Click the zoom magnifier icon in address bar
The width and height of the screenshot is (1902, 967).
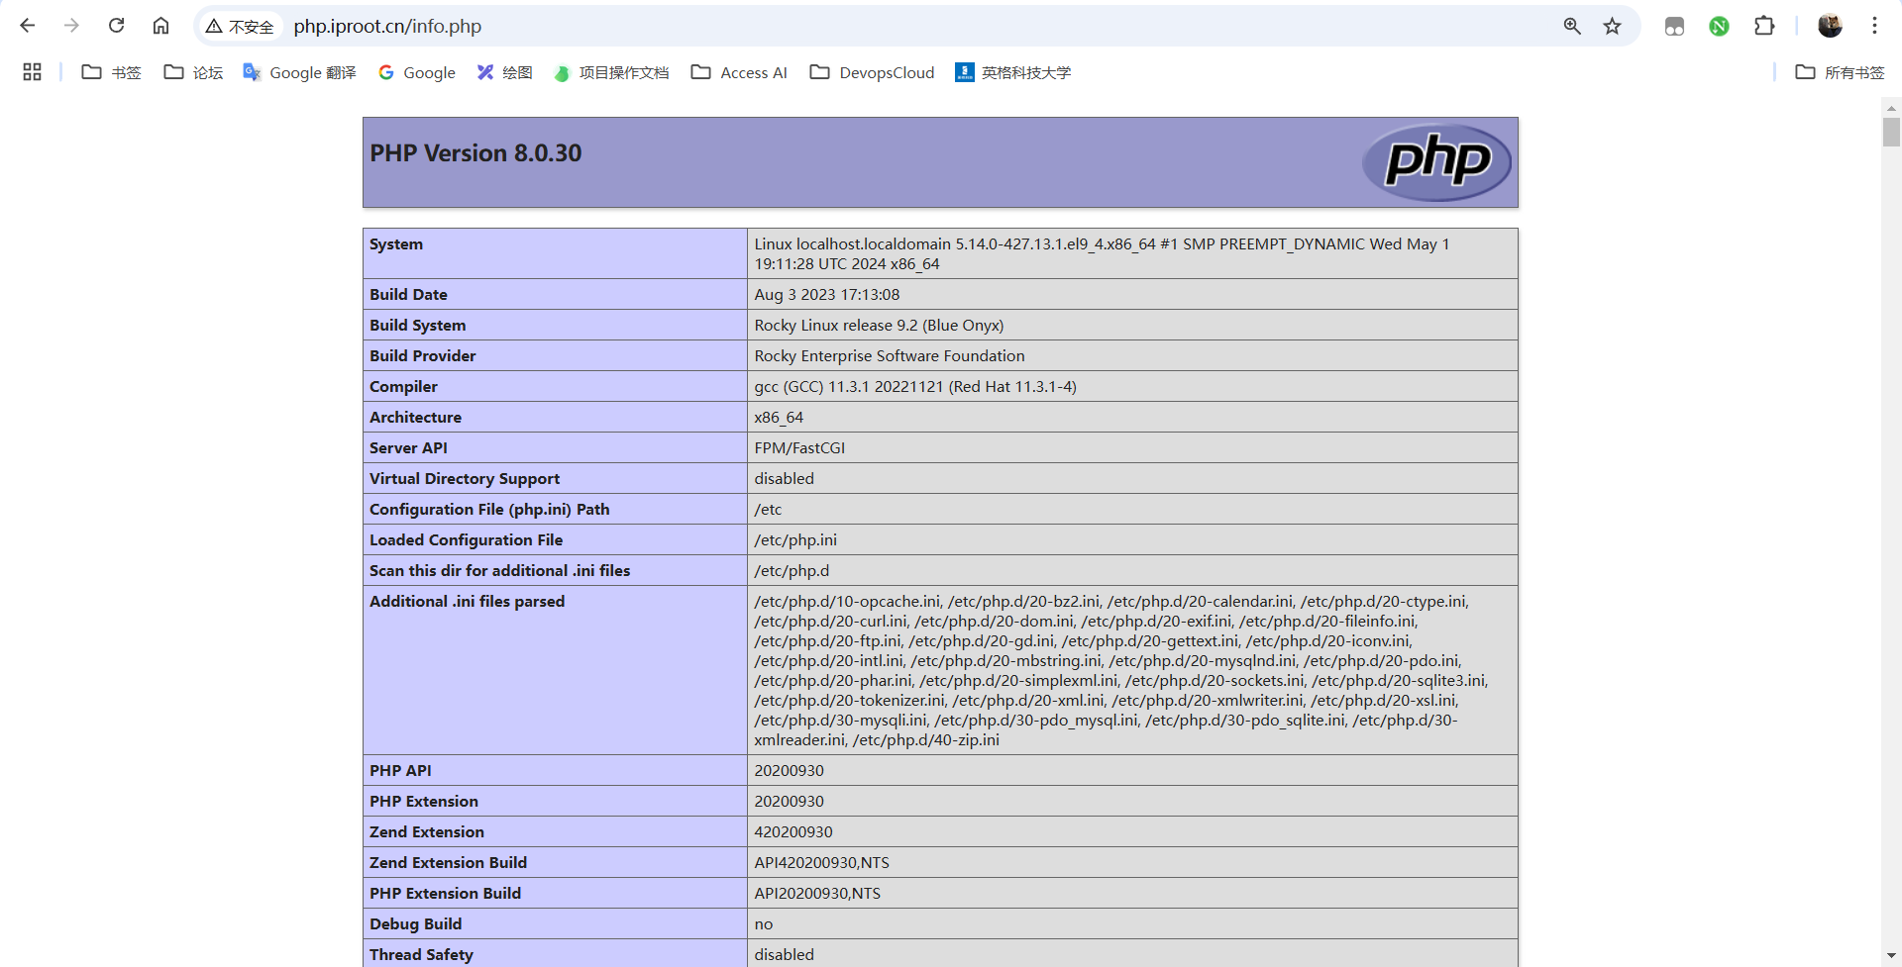tap(1572, 26)
